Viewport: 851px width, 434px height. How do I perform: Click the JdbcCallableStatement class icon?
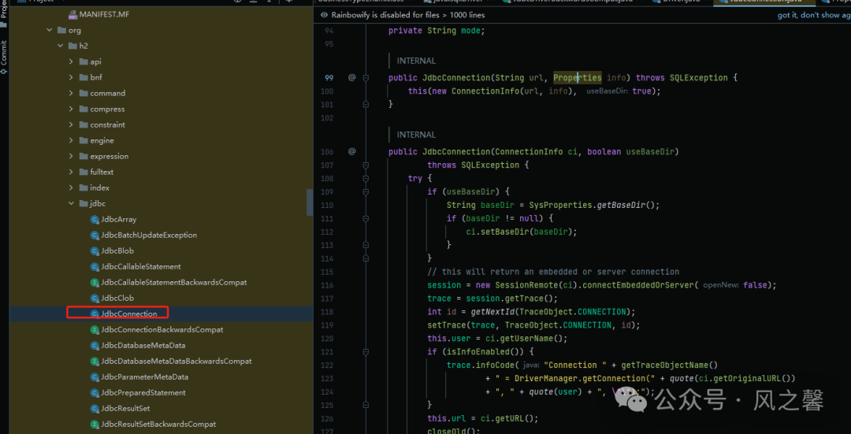click(x=95, y=267)
